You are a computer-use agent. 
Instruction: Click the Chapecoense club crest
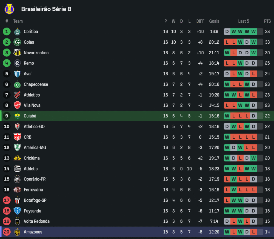[x=17, y=84]
